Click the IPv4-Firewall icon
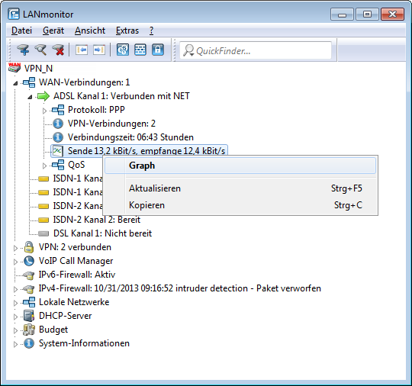 (28, 288)
